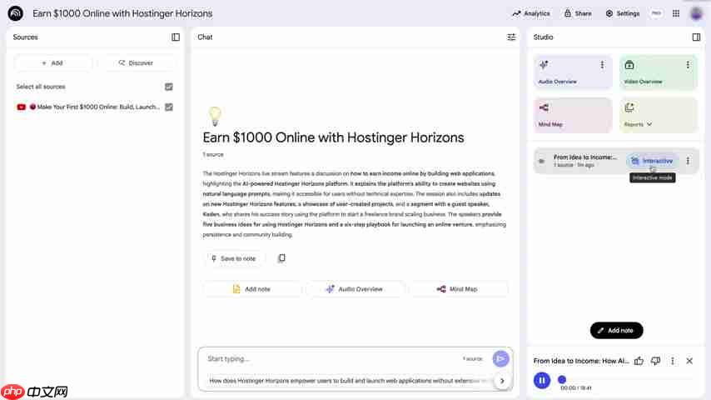
Task: Click Add source button
Action: pos(52,63)
